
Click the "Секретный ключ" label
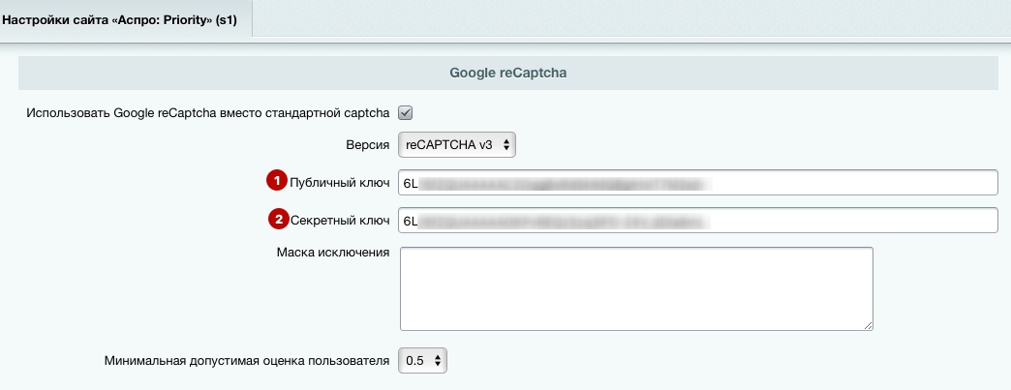(340, 221)
